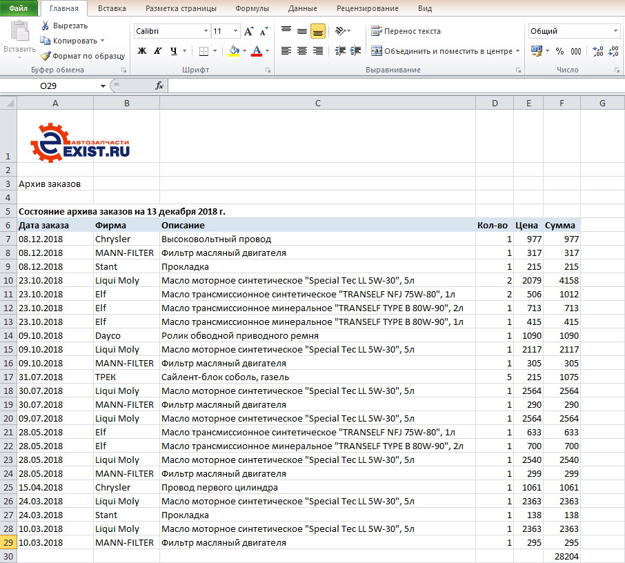Viewport: 625px width, 563px height.
Task: Open the borders dropdown arrow
Action: pos(215,50)
